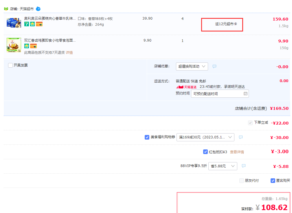This screenshot has height=213, width=292.
Task: Open the 双汇香卤鸡蛋 product title
Action: (50, 40)
